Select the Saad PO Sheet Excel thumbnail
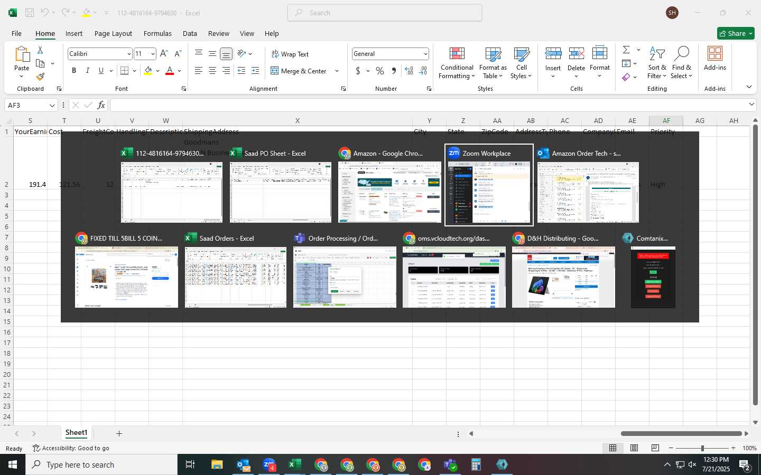The width and height of the screenshot is (761, 475). coord(281,185)
